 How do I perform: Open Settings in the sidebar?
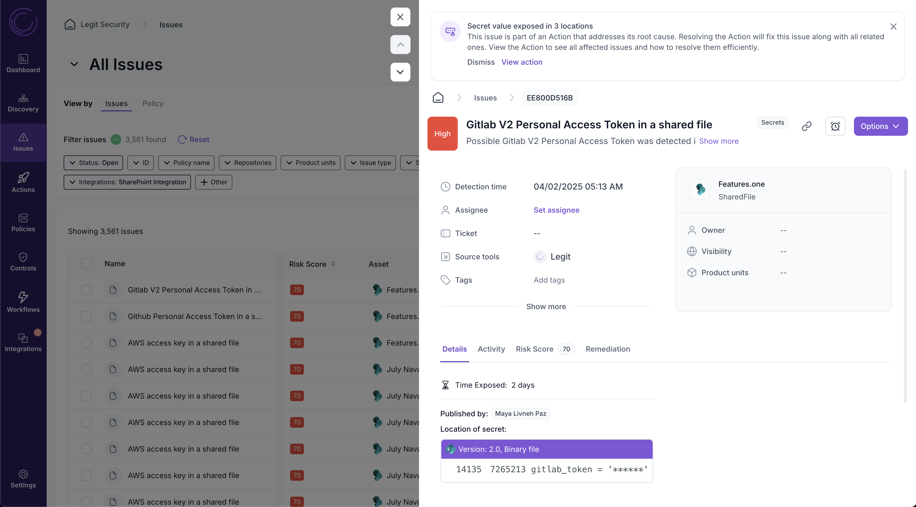click(23, 479)
